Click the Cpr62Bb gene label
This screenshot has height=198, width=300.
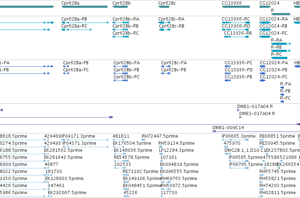pyautogui.click(x=122, y=3)
